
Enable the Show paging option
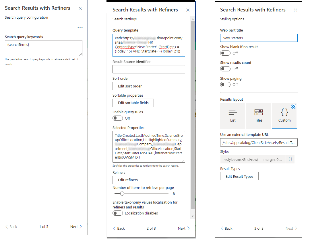pyautogui.click(x=225, y=85)
